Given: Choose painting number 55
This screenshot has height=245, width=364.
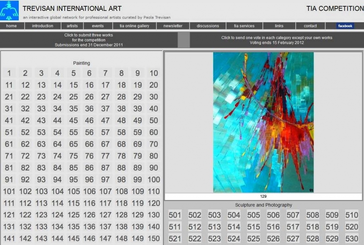Looking at the screenshot, I should pyautogui.click(x=73, y=132).
